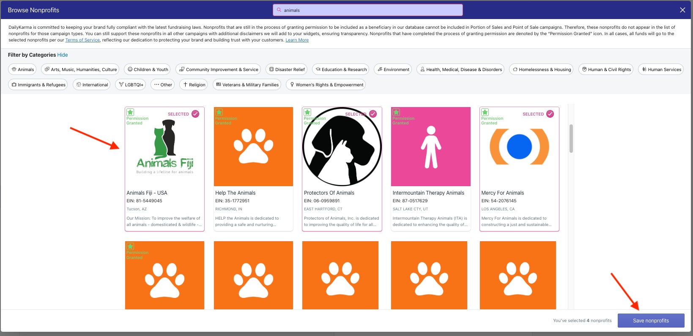Choose Community Improvement & Service filter
Image resolution: width=693 pixels, height=336 pixels.
tap(218, 69)
